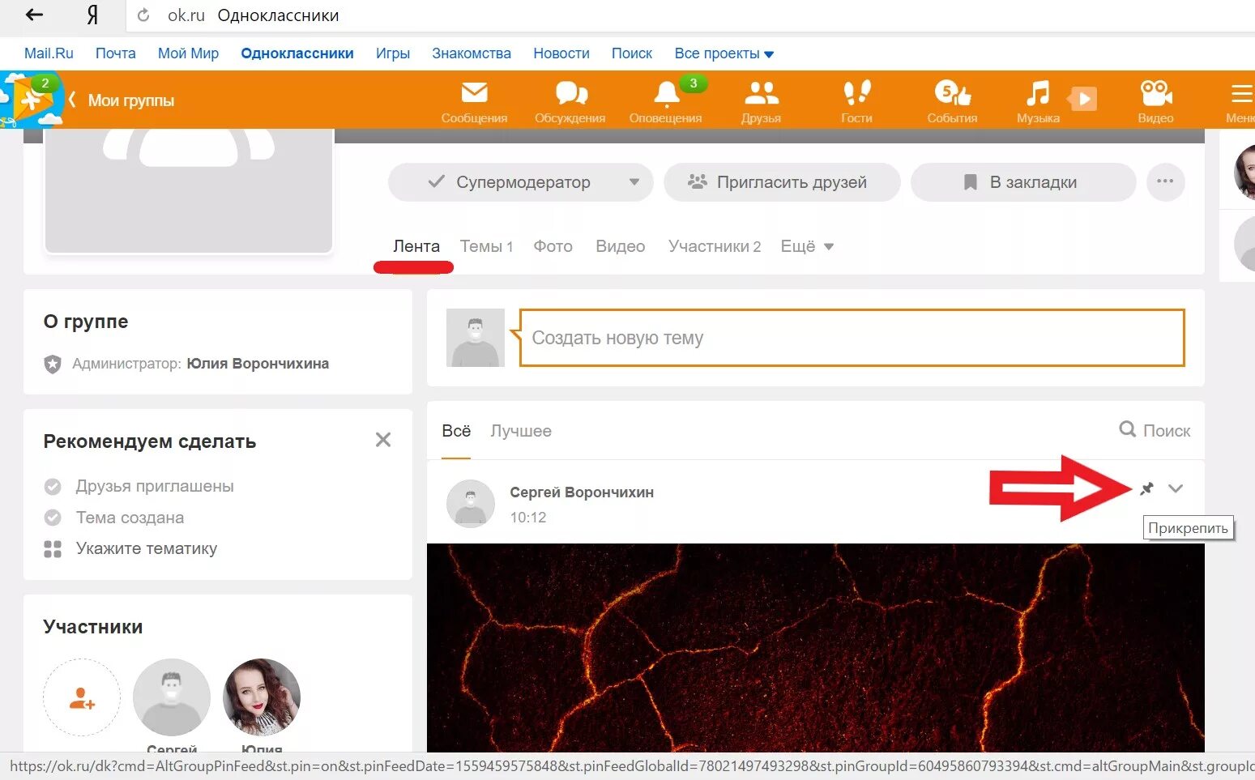This screenshot has height=780, width=1255.
Task: Reload page with the refresh icon
Action: point(143,15)
